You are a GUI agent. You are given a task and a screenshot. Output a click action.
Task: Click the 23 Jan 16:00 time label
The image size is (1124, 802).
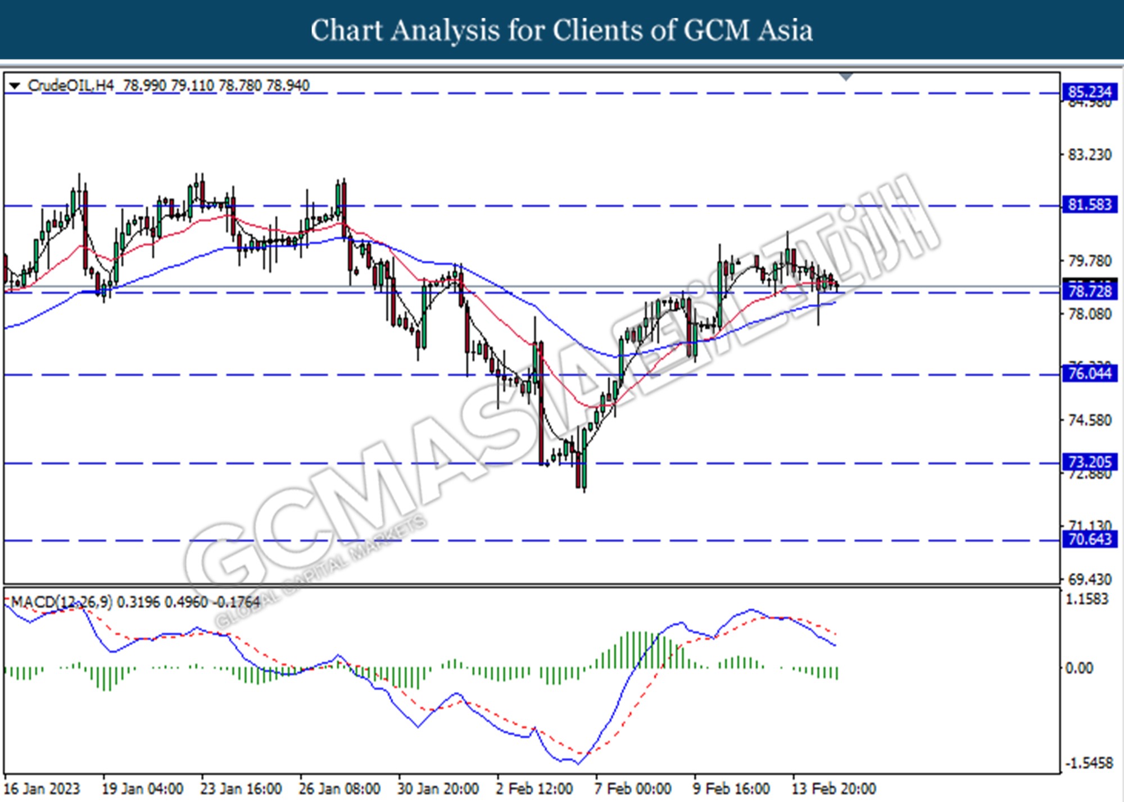241,789
